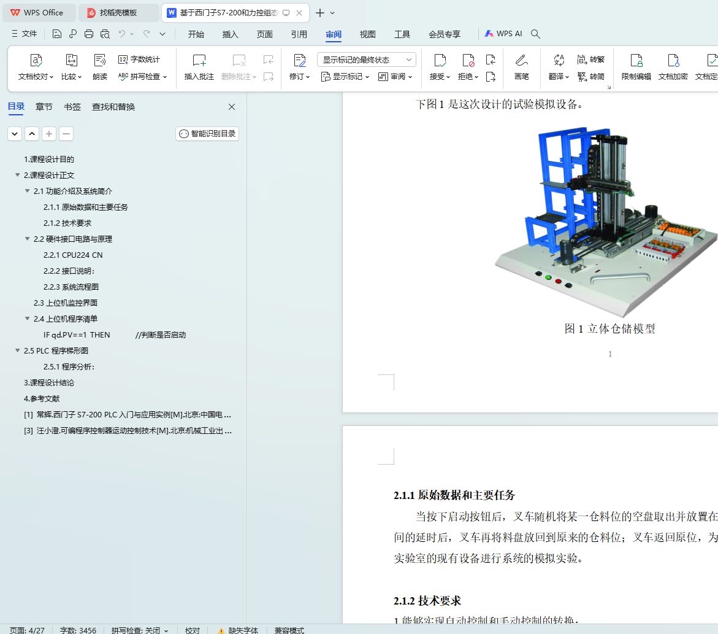Open Member Exclusive (会员专享) tab
Screen dimensions: 718x634
pos(445,34)
